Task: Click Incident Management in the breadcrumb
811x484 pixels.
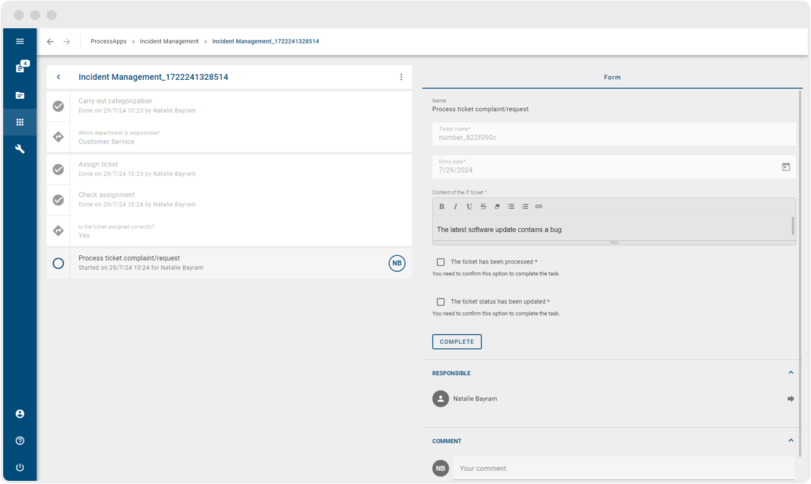Action: 169,41
